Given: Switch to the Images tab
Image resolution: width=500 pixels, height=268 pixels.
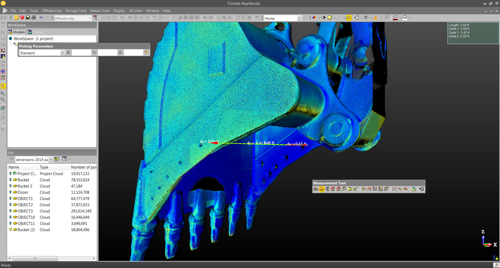Looking at the screenshot, I should (x=36, y=32).
